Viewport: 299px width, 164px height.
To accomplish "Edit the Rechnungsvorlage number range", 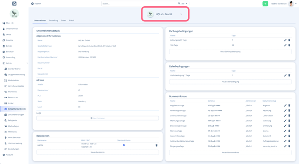I will pyautogui.click(x=285, y=111).
